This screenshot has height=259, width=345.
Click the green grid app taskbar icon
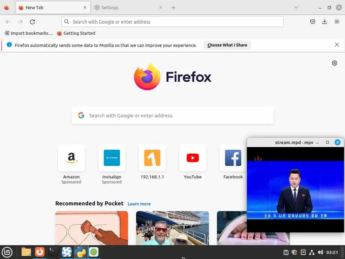pyautogui.click(x=94, y=252)
